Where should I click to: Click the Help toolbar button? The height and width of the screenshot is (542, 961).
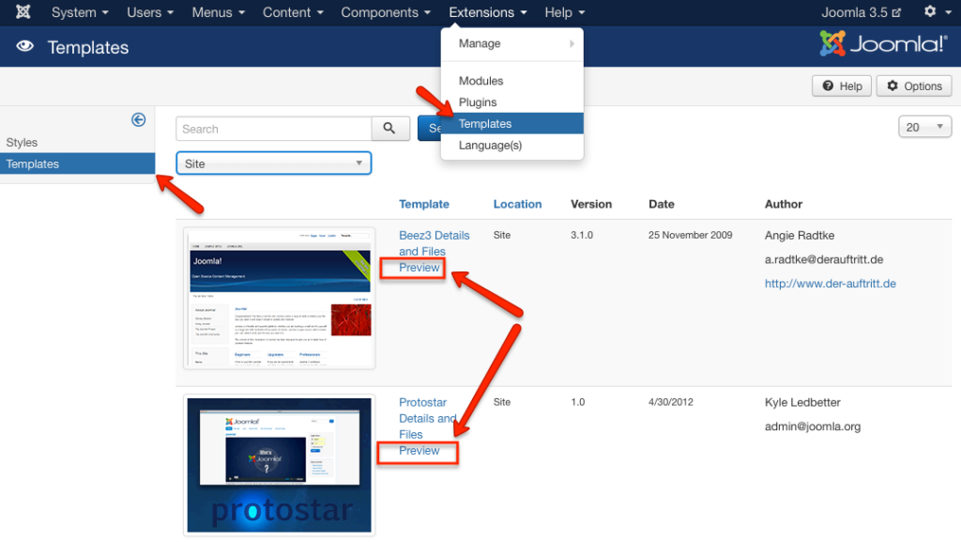[842, 85]
